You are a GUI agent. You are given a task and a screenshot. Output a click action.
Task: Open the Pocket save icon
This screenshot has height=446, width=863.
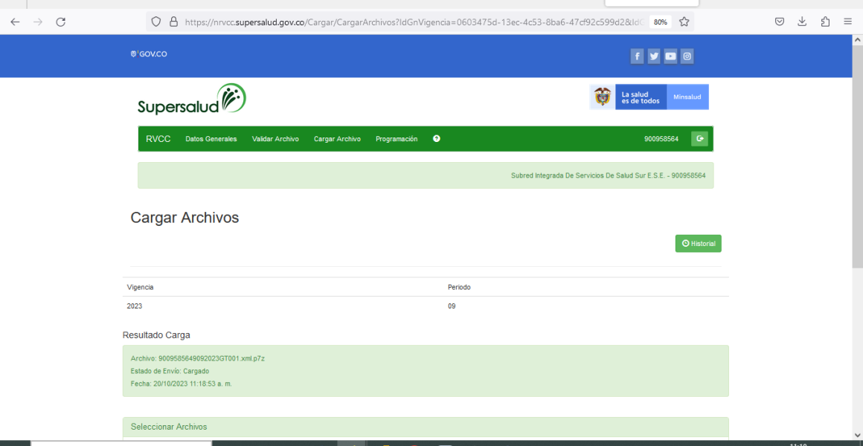[780, 22]
